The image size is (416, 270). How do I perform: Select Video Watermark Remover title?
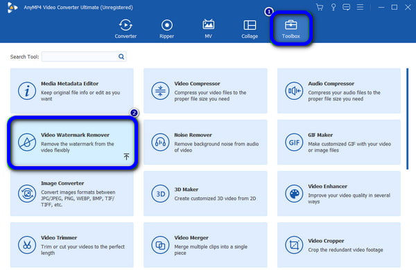tap(75, 135)
